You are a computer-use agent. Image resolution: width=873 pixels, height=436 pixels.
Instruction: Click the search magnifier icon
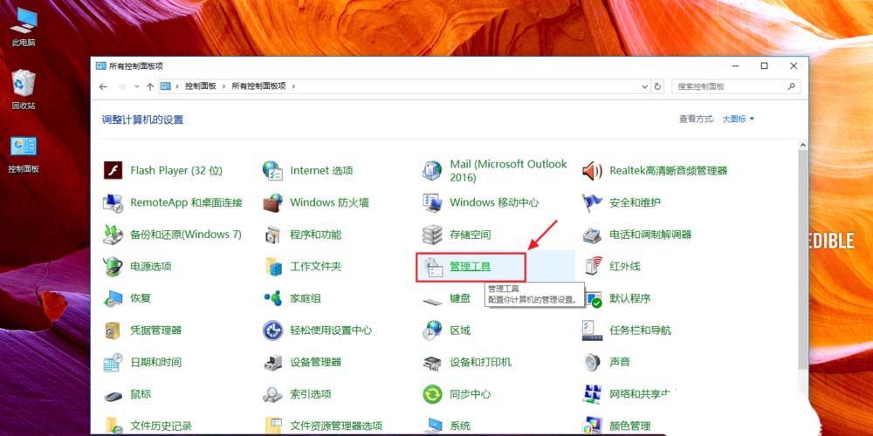[791, 86]
